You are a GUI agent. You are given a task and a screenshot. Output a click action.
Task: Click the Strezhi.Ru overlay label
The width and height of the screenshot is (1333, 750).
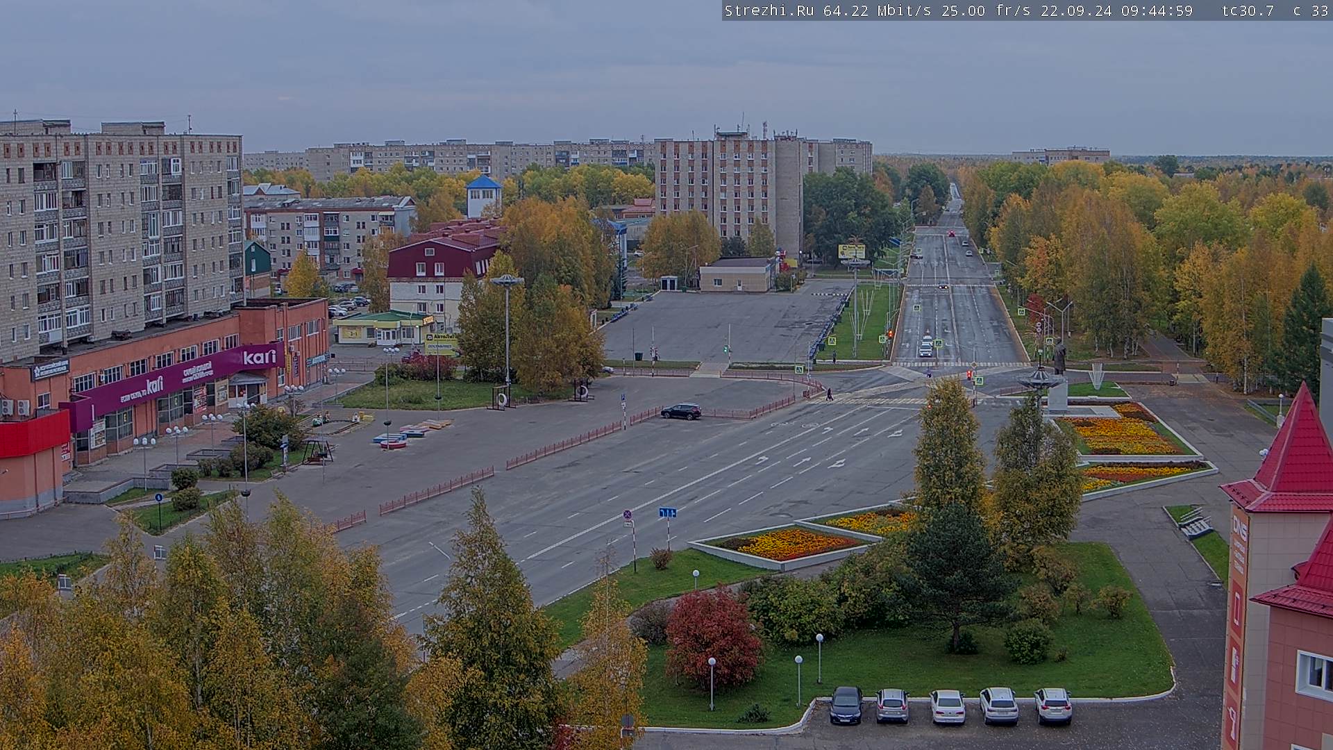[769, 10]
